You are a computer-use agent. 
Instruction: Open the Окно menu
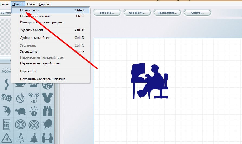[31, 4]
